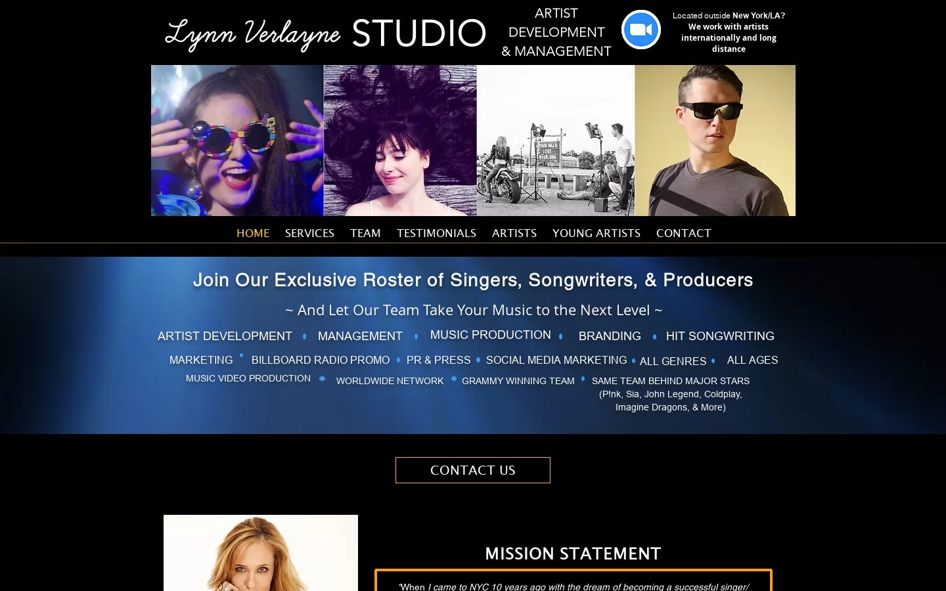The width and height of the screenshot is (946, 591).
Task: Click the MANAGEMENT text in banner
Action: pos(360,336)
